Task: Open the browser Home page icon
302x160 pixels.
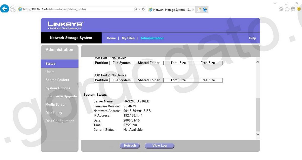Action: pyautogui.click(x=281, y=9)
